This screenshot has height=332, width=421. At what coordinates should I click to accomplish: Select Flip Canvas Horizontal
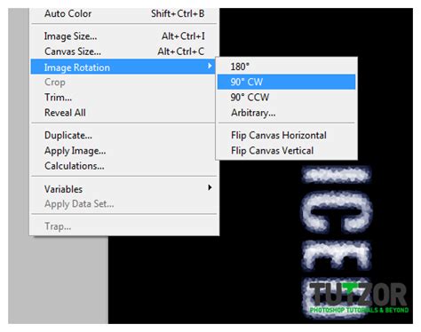point(286,135)
